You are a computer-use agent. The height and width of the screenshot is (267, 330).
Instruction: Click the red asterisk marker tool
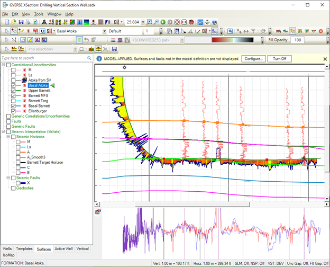pyautogui.click(x=28, y=31)
